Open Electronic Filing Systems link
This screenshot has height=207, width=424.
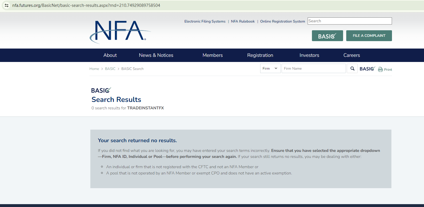click(205, 21)
